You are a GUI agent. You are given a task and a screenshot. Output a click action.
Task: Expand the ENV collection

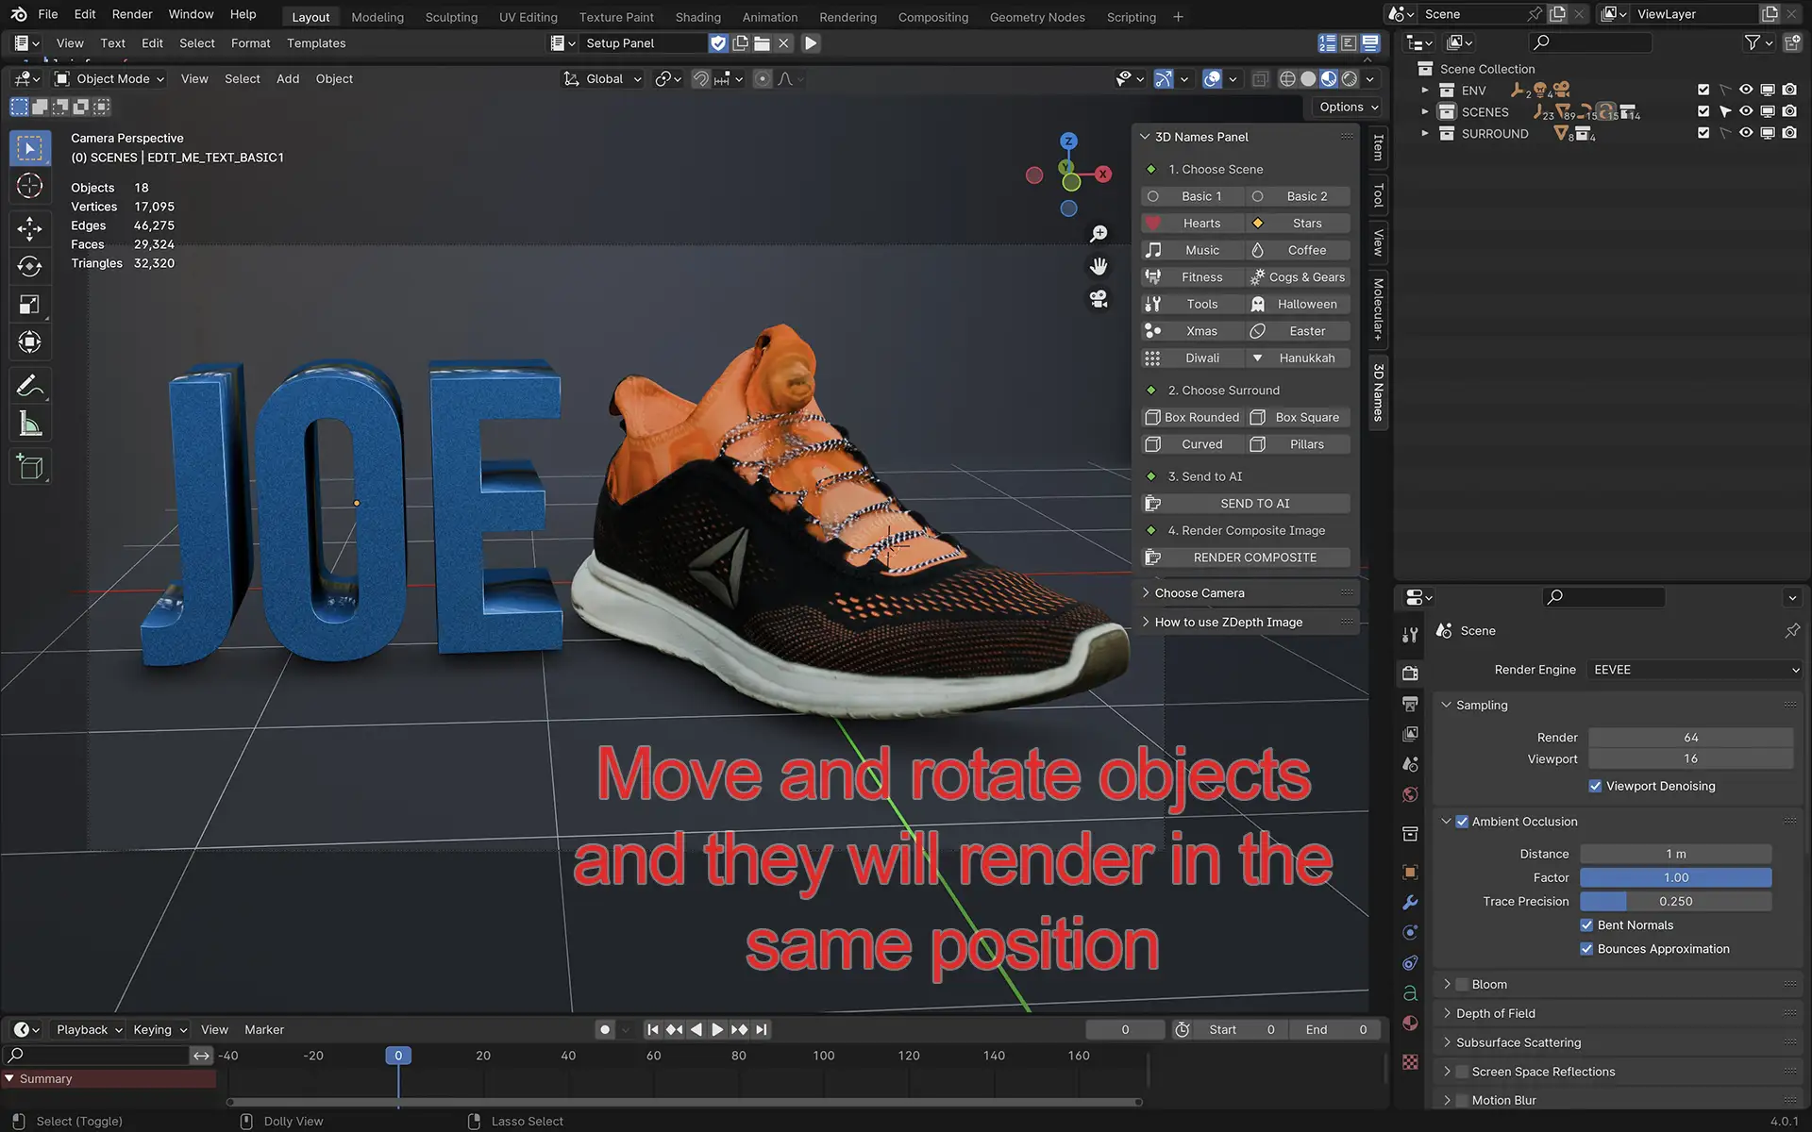[x=1425, y=90]
